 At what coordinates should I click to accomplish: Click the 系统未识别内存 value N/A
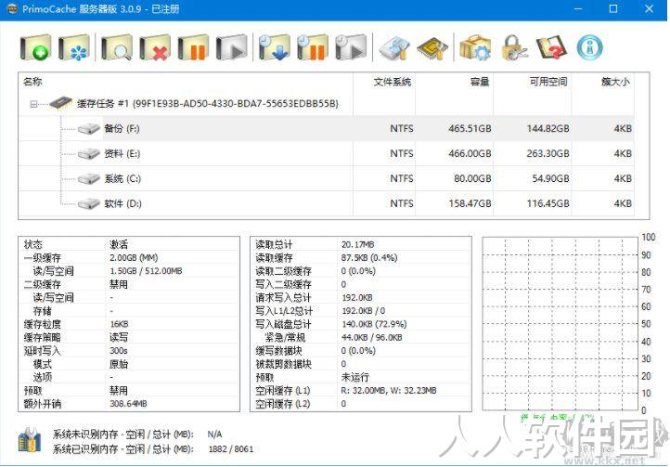click(x=215, y=435)
